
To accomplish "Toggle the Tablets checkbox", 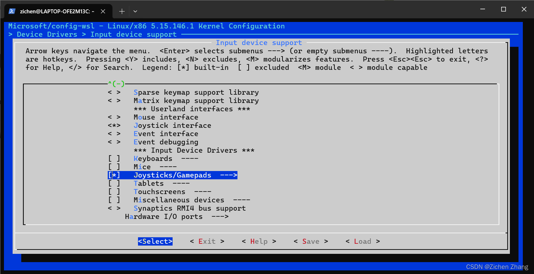I will pyautogui.click(x=114, y=184).
